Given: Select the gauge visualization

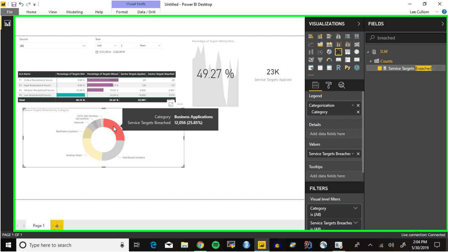Looking at the screenshot, I should coord(329,60).
